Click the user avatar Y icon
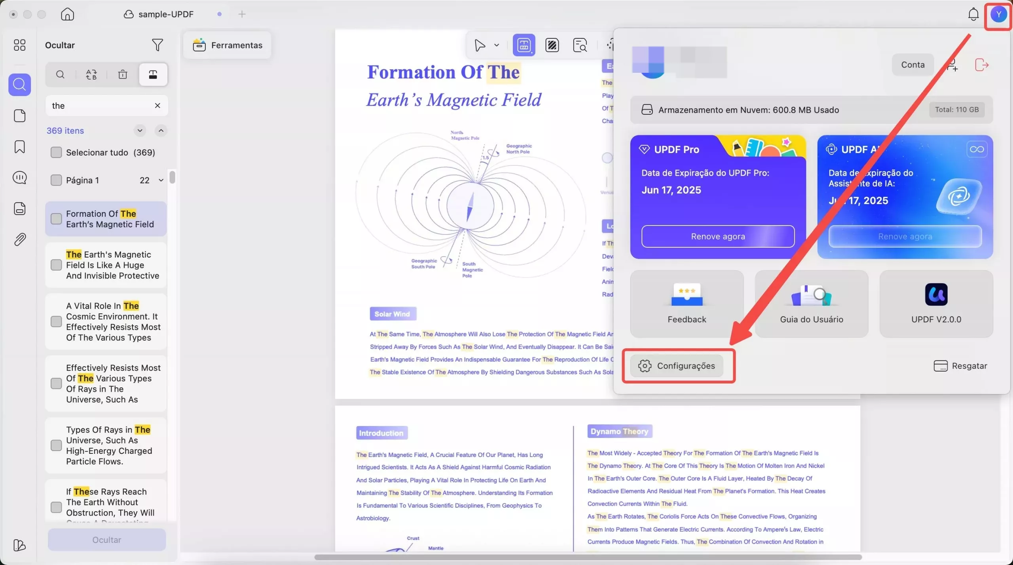This screenshot has width=1013, height=565. (998, 15)
